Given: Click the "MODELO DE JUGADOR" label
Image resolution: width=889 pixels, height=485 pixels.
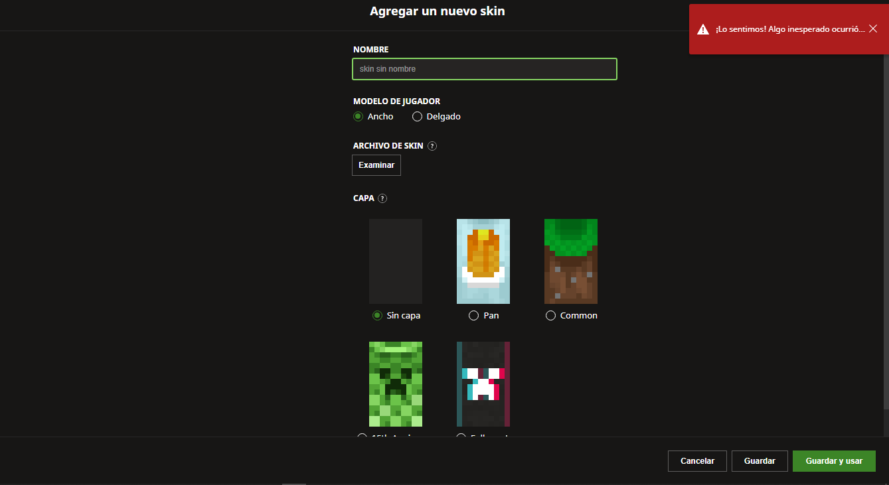Looking at the screenshot, I should [x=397, y=102].
